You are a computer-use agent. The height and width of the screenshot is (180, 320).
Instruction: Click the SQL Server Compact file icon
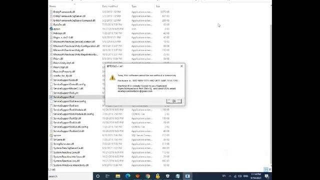[x=51, y=135]
